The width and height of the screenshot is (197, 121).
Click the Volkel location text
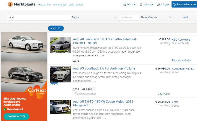pos(175,72)
